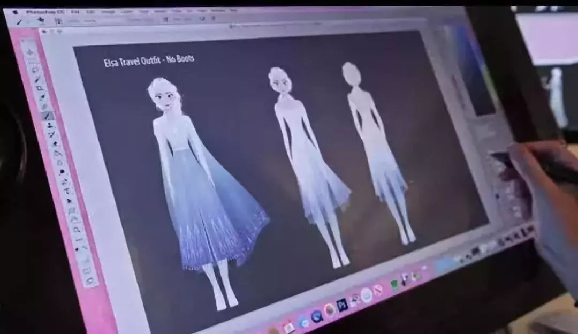Open the brush preset picker
Image resolution: width=578 pixels, height=334 pixels.
(x=41, y=20)
